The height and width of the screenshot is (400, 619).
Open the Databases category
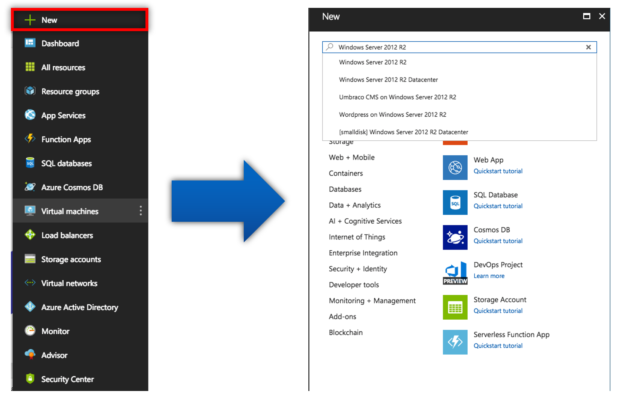345,189
